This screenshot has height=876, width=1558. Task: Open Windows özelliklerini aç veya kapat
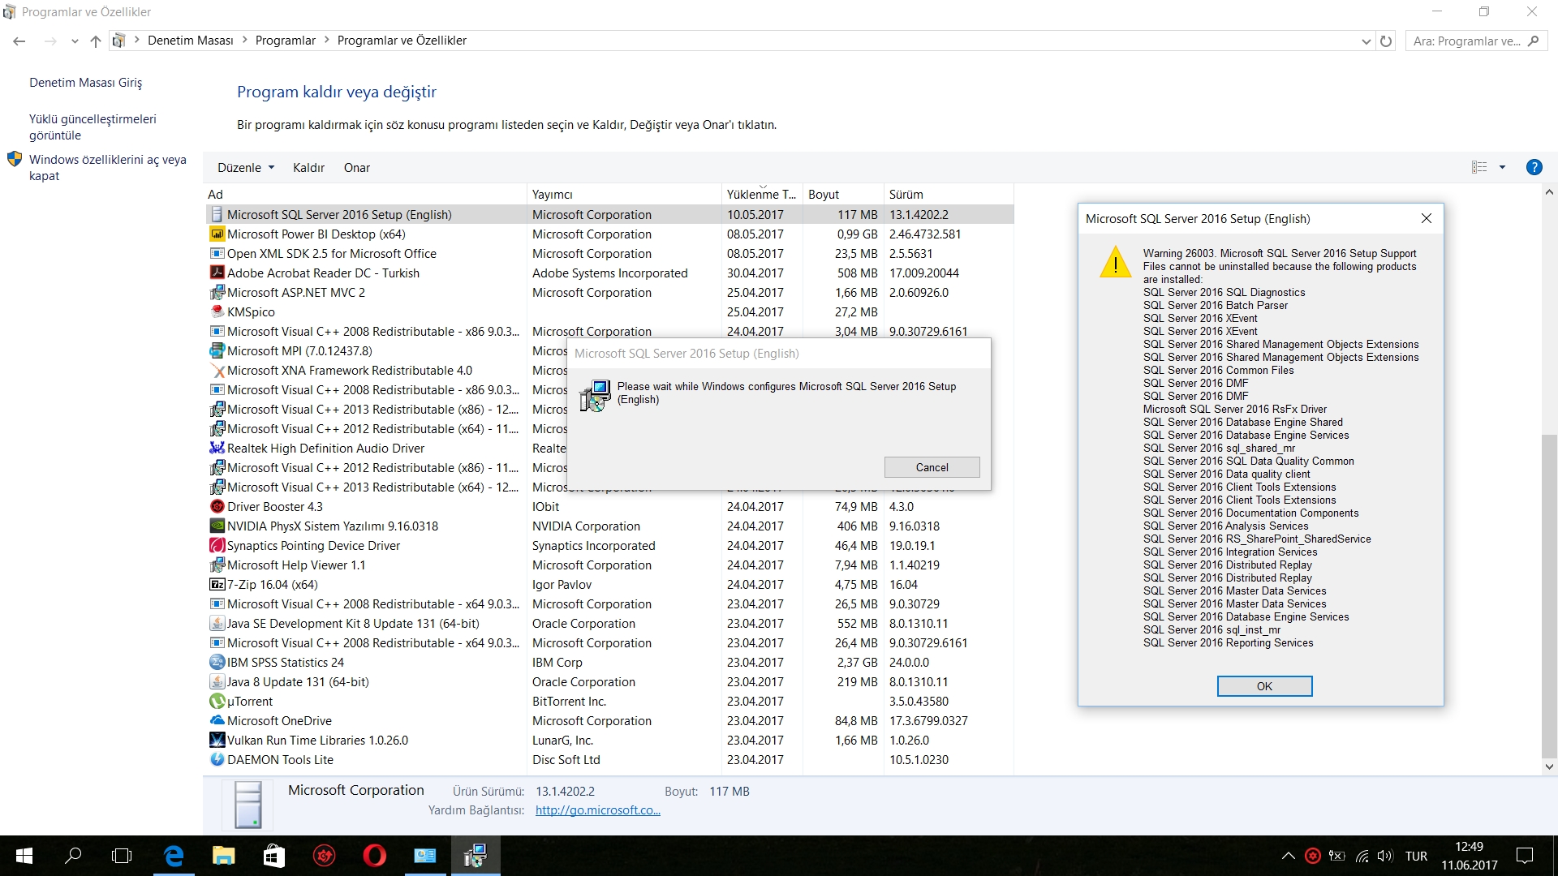pyautogui.click(x=107, y=168)
